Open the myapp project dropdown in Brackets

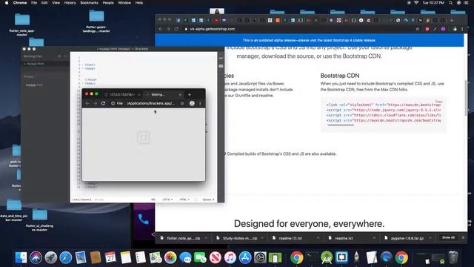click(x=30, y=76)
